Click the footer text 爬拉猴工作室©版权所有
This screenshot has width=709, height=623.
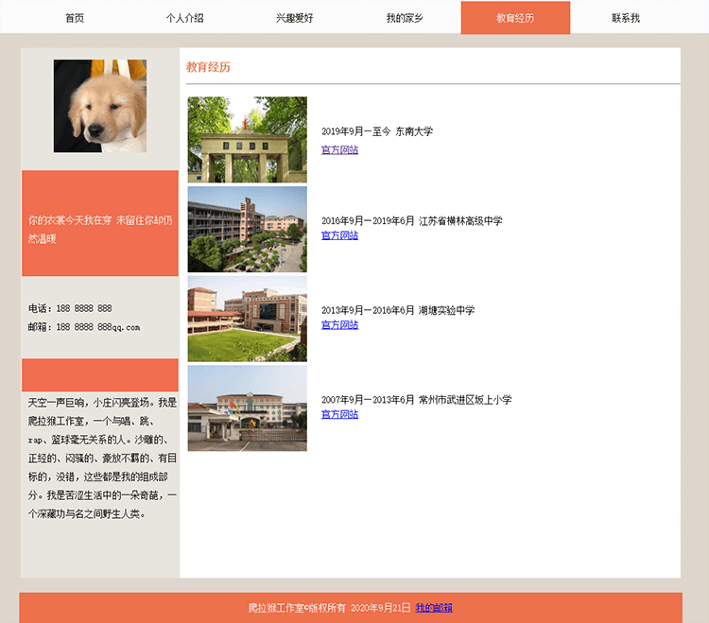pyautogui.click(x=297, y=608)
